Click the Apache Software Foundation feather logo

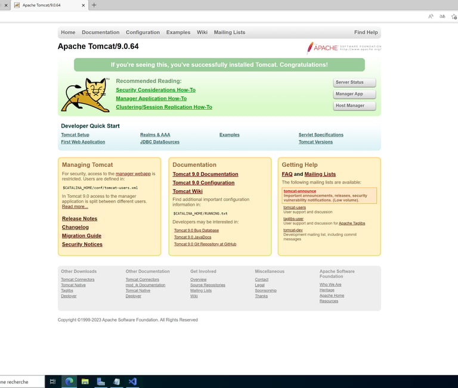[x=343, y=48]
